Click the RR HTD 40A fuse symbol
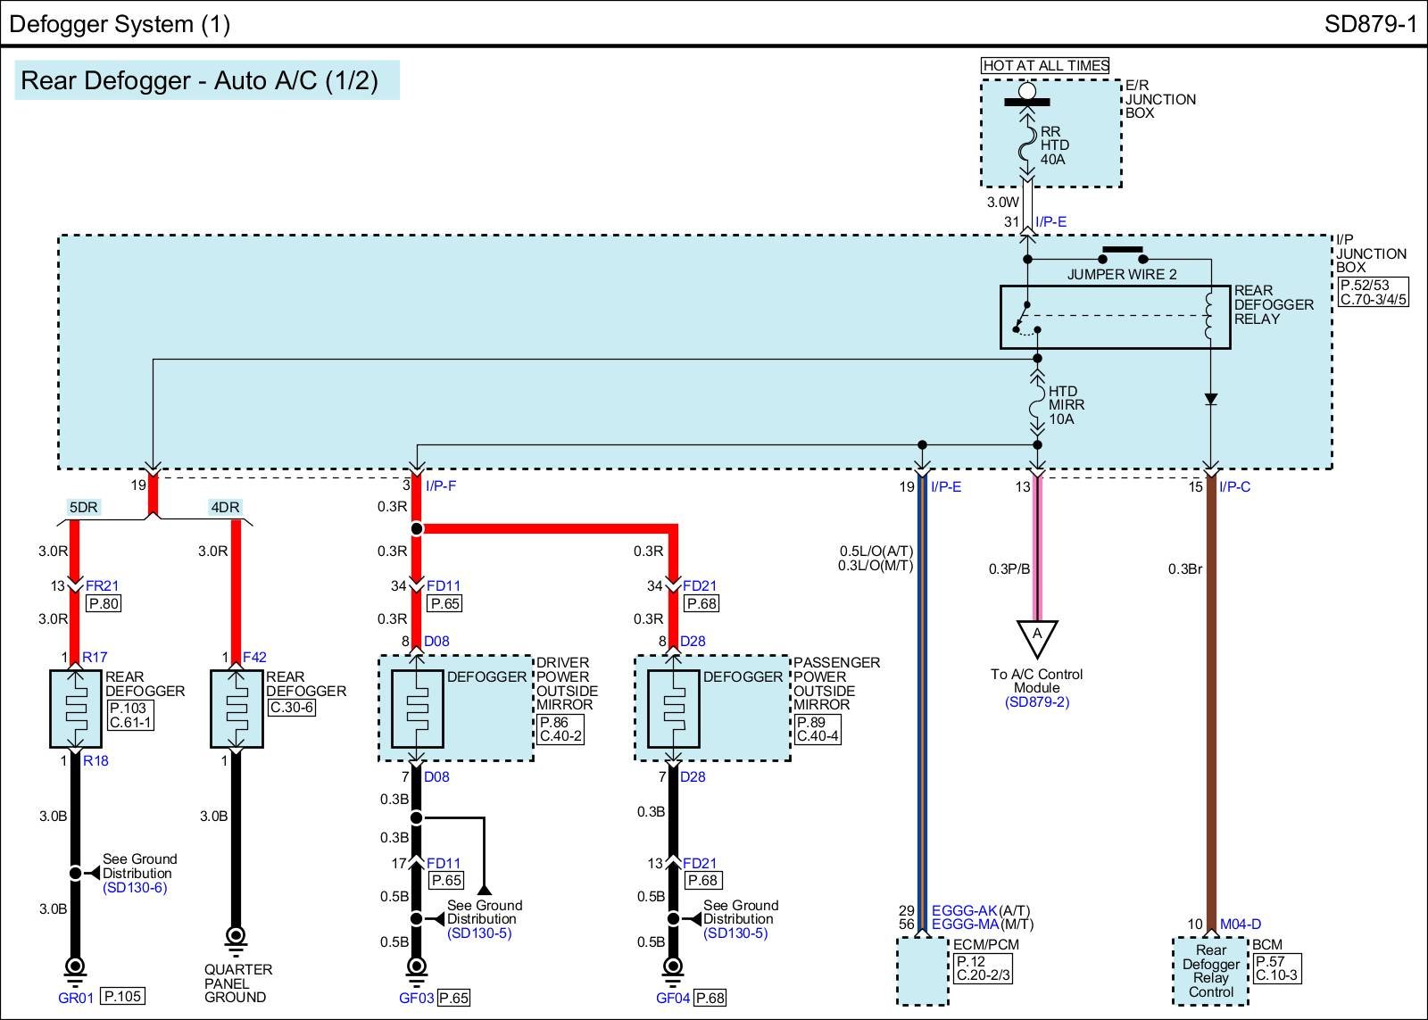 tap(1027, 143)
